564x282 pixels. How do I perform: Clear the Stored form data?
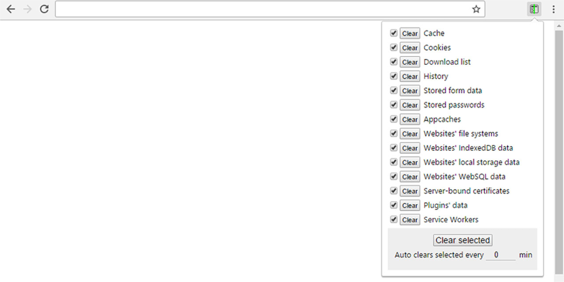click(x=410, y=91)
